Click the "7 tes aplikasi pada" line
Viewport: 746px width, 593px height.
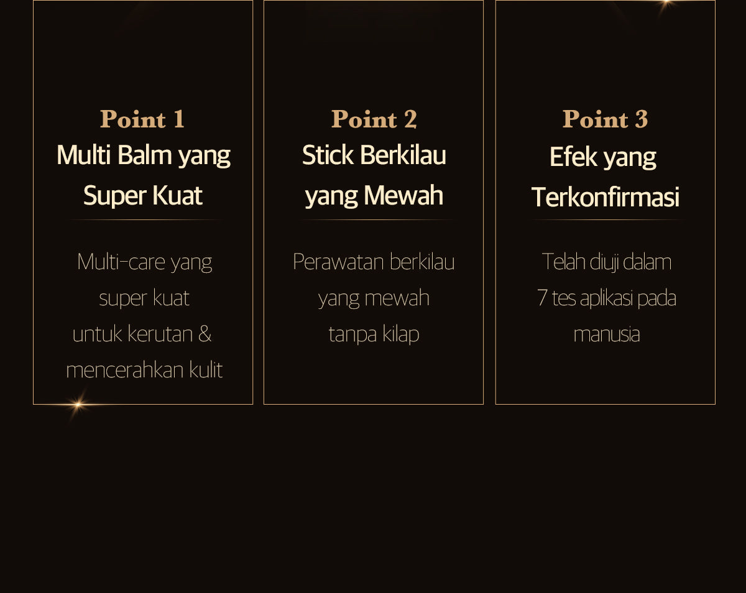(x=606, y=298)
